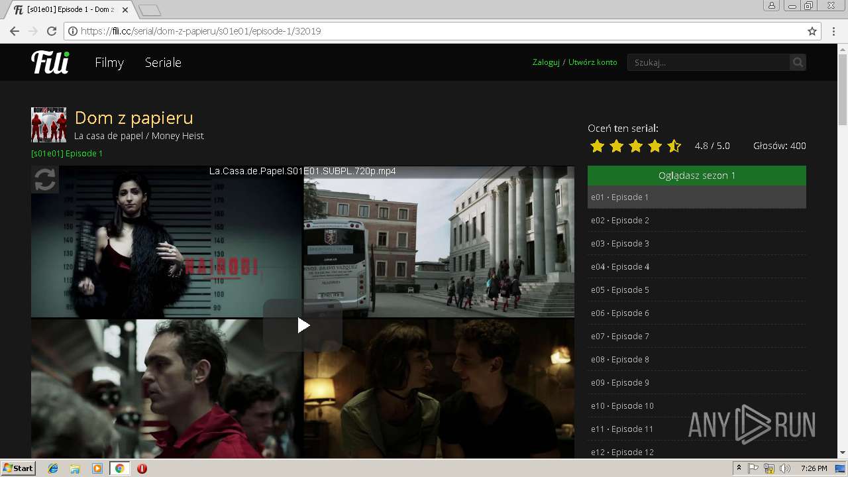Click the Chrome taskbar button

(119, 468)
